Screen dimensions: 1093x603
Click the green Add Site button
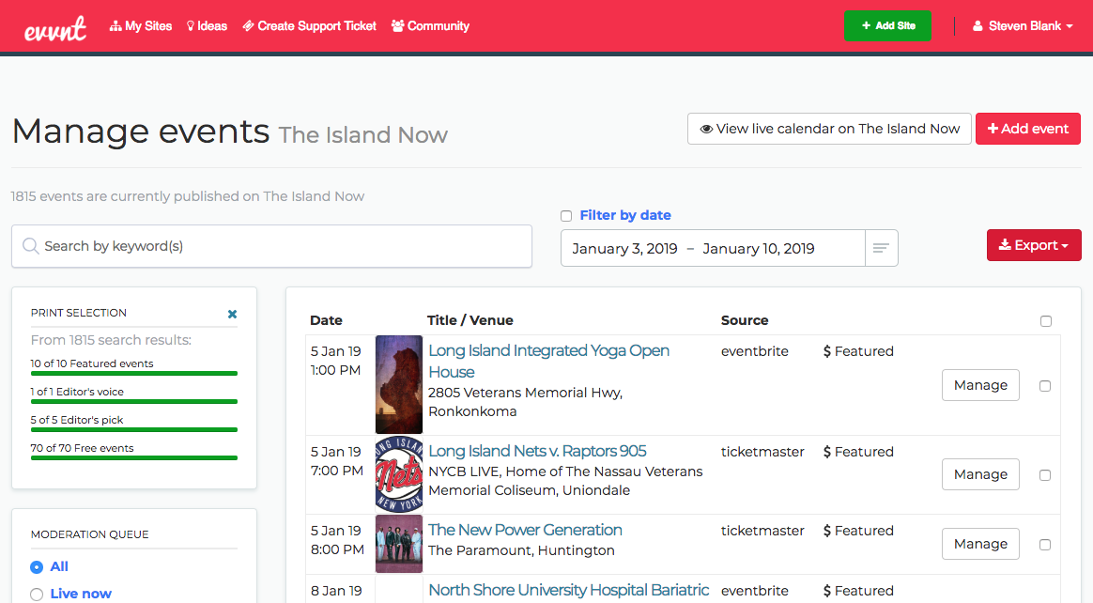pyautogui.click(x=887, y=25)
